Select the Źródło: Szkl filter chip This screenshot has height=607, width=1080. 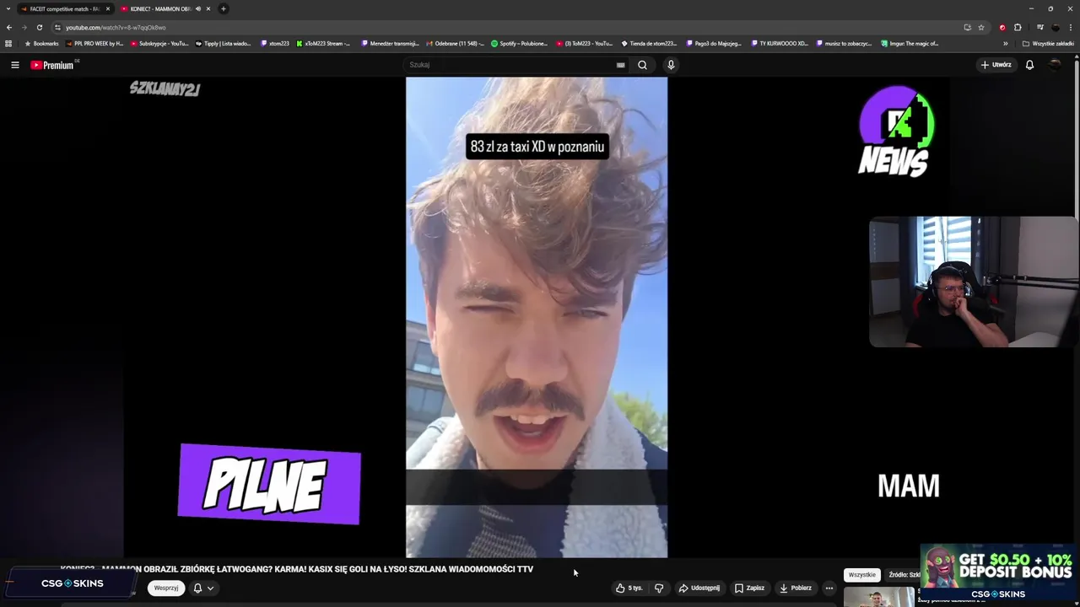tap(904, 575)
